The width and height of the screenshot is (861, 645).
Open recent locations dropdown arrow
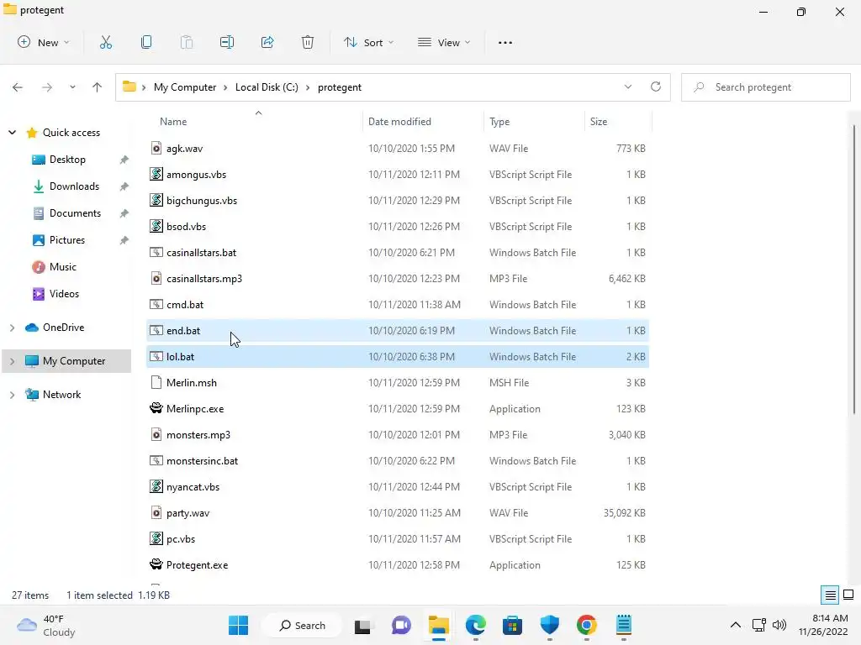tap(72, 87)
